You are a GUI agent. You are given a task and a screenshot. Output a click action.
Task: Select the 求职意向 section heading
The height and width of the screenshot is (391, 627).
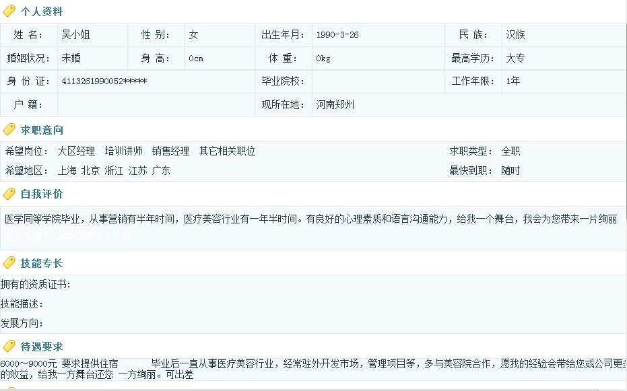pyautogui.click(x=42, y=130)
